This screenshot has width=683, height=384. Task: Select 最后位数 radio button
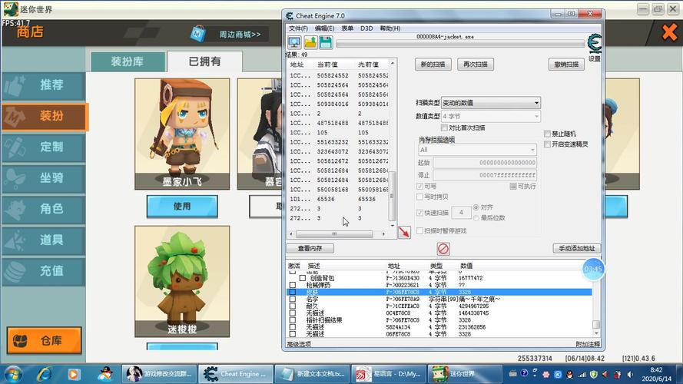(476, 217)
